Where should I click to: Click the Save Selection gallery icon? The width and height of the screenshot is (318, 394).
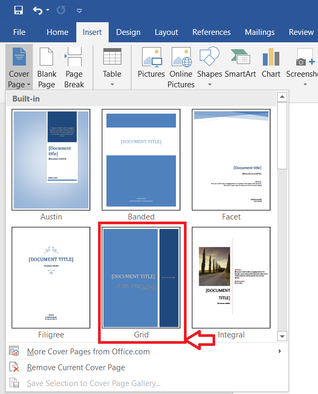(x=14, y=383)
